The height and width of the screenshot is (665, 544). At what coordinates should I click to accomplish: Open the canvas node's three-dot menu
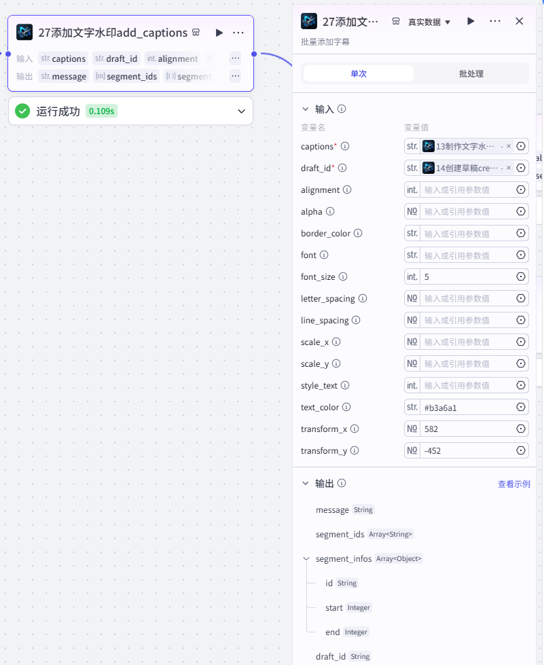pos(238,33)
